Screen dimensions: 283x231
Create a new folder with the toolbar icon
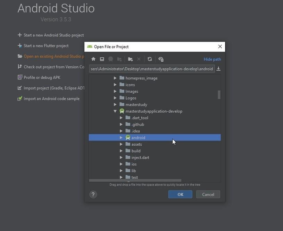[x=130, y=59]
